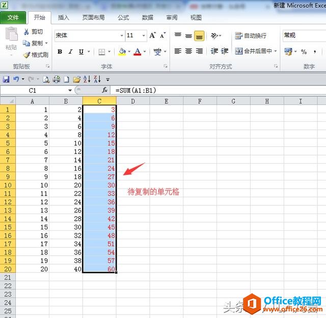Open 对齐方式 group dialog launcher

coord(276,66)
